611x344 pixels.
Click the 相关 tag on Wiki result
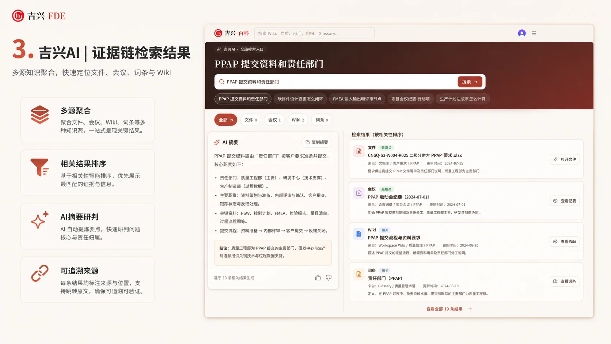pos(385,230)
